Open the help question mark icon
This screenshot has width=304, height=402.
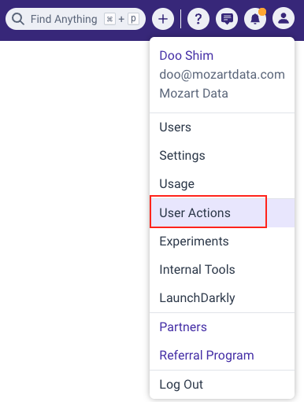click(198, 19)
